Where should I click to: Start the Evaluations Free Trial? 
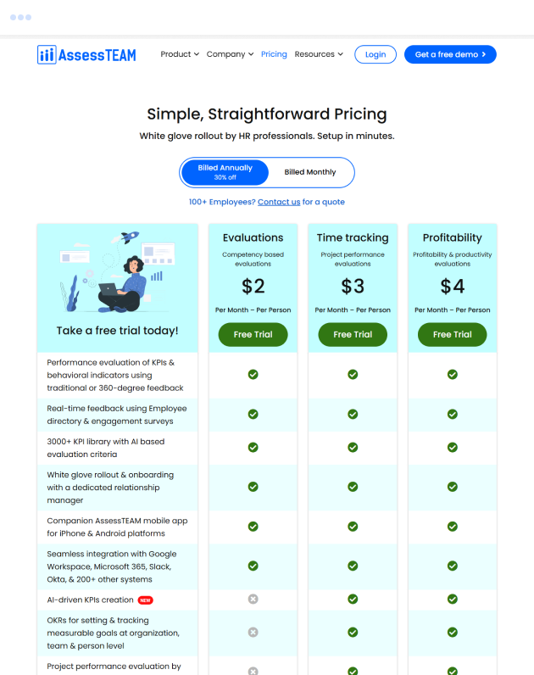[x=253, y=334]
